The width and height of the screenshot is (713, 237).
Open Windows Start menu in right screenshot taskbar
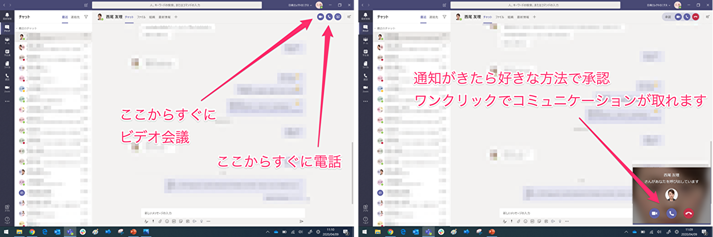pos(365,232)
